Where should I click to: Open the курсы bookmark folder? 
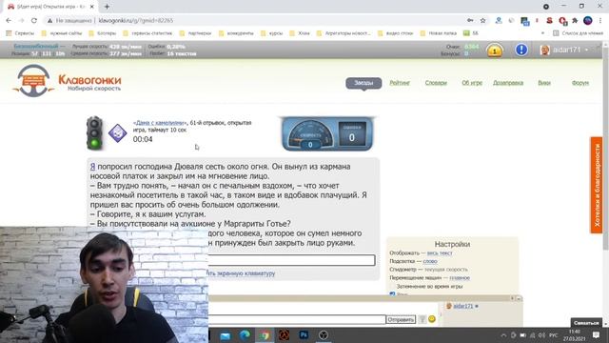point(272,33)
